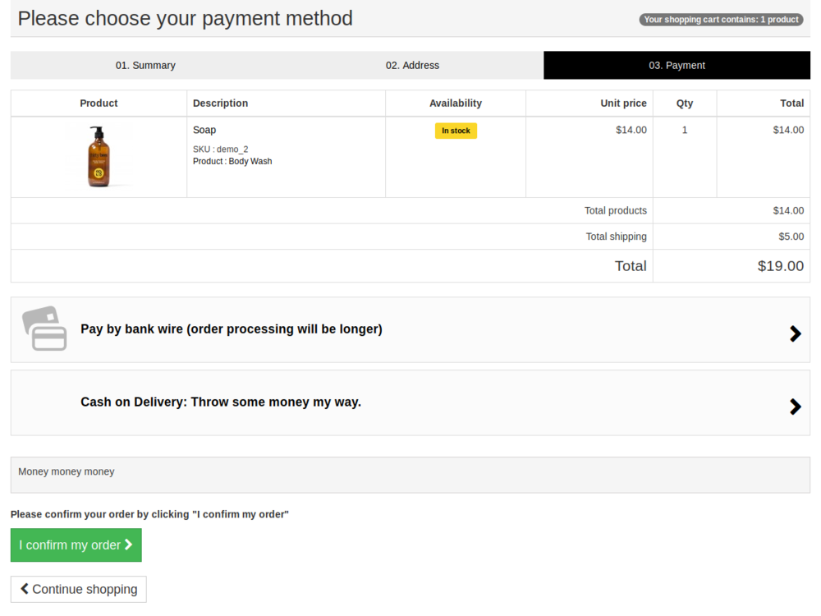This screenshot has width=821, height=616.
Task: Click the Money money money message box
Action: point(410,474)
